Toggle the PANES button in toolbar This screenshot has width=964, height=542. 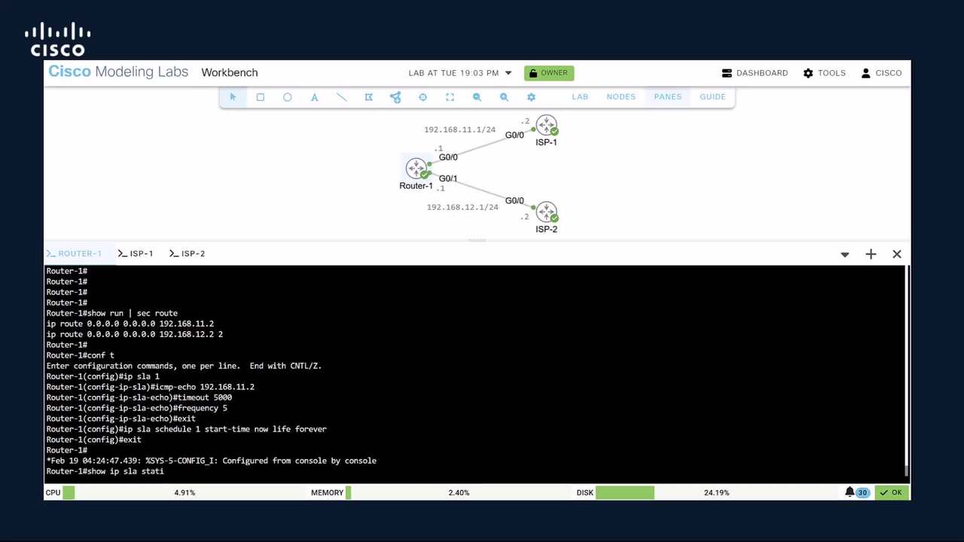tap(667, 96)
